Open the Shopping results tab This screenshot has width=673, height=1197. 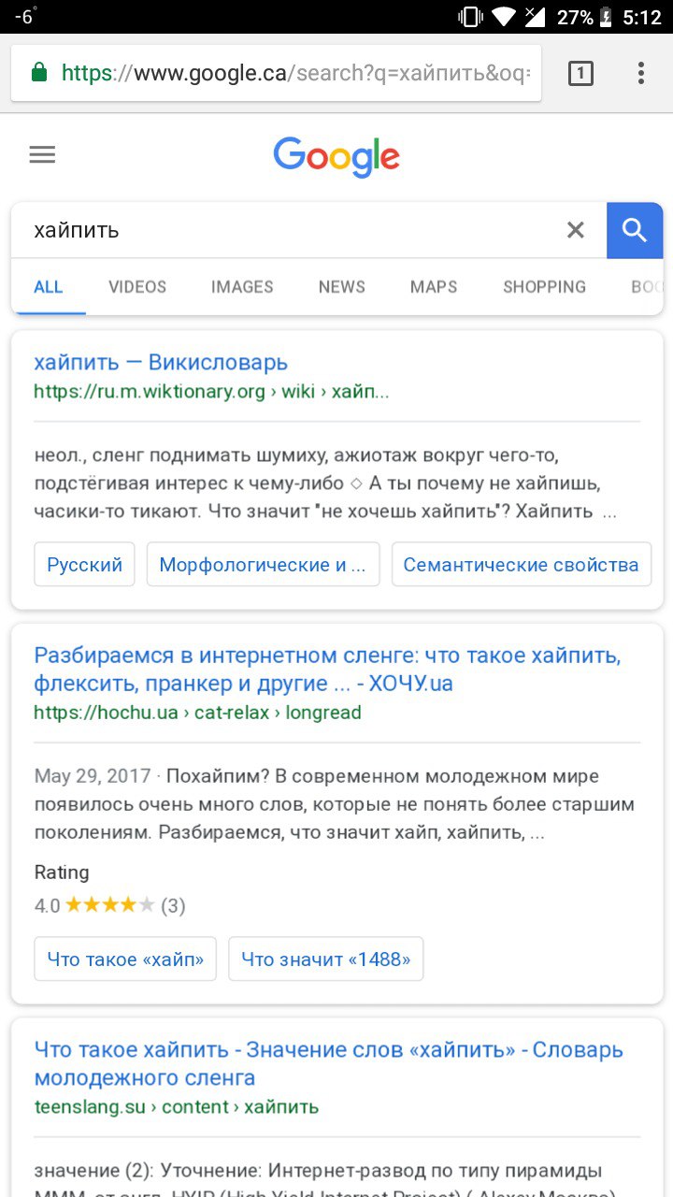point(544,287)
